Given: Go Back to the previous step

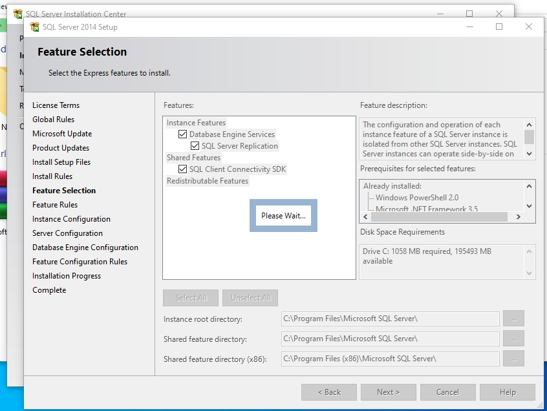Looking at the screenshot, I should pos(329,392).
